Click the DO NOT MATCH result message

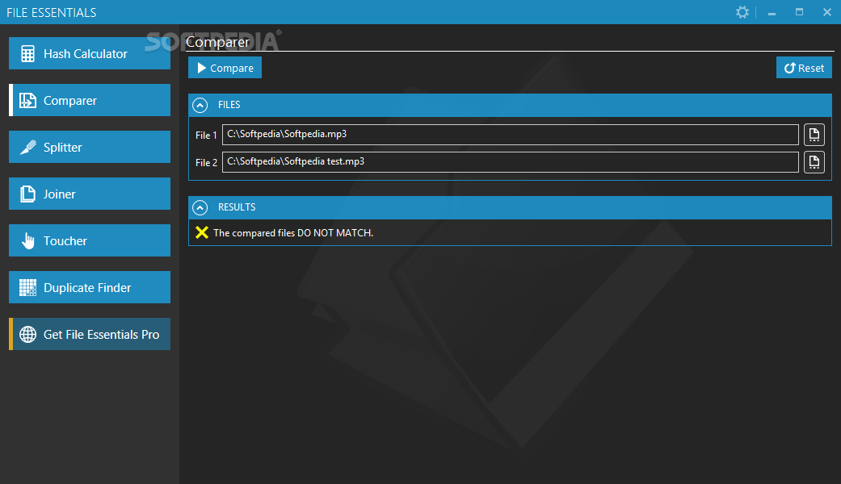[292, 233]
